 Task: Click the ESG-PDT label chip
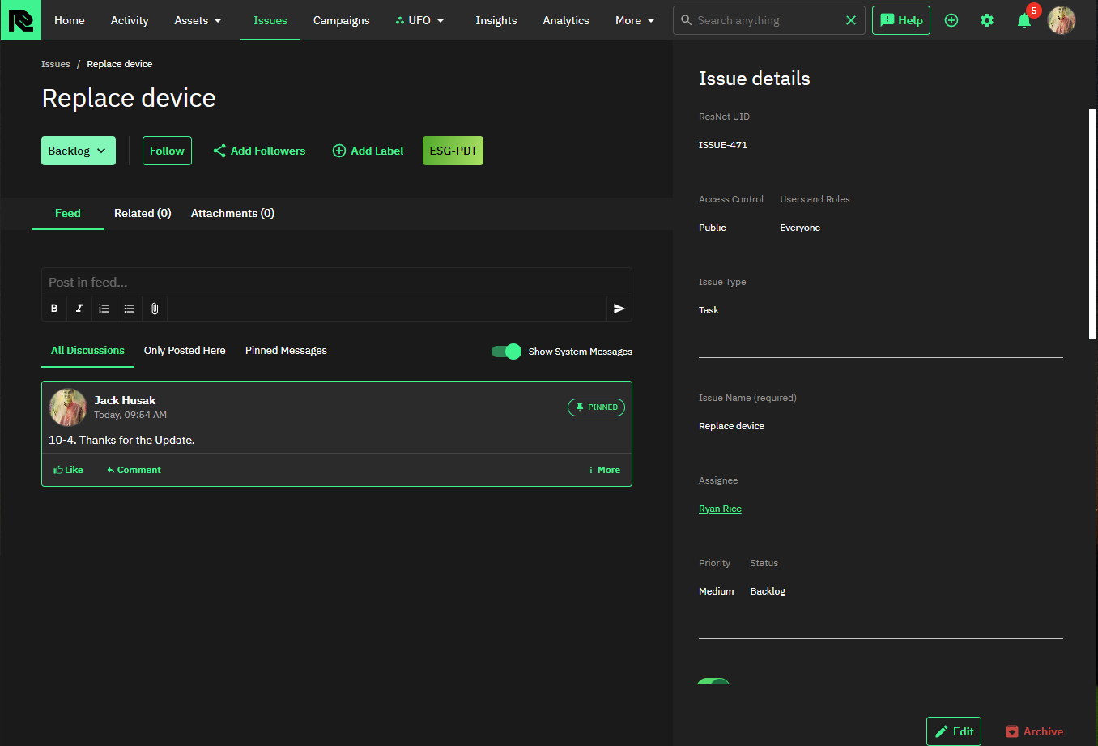[x=453, y=151]
